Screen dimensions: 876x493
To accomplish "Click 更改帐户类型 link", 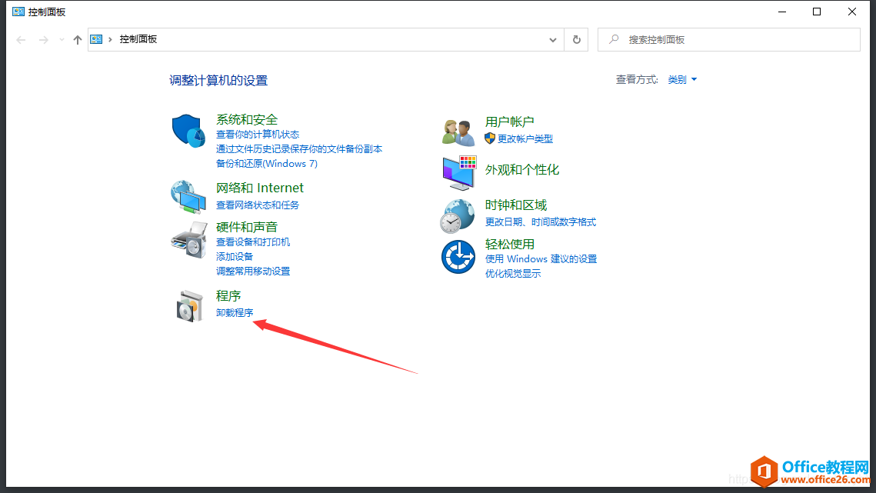I will coord(525,138).
